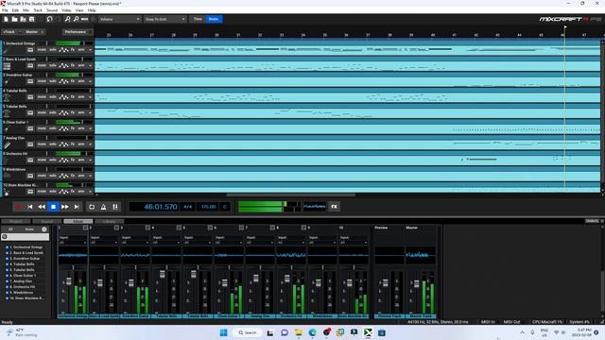Image resolution: width=605 pixels, height=340 pixels.
Task: Click the Master track button
Action: click(33, 32)
